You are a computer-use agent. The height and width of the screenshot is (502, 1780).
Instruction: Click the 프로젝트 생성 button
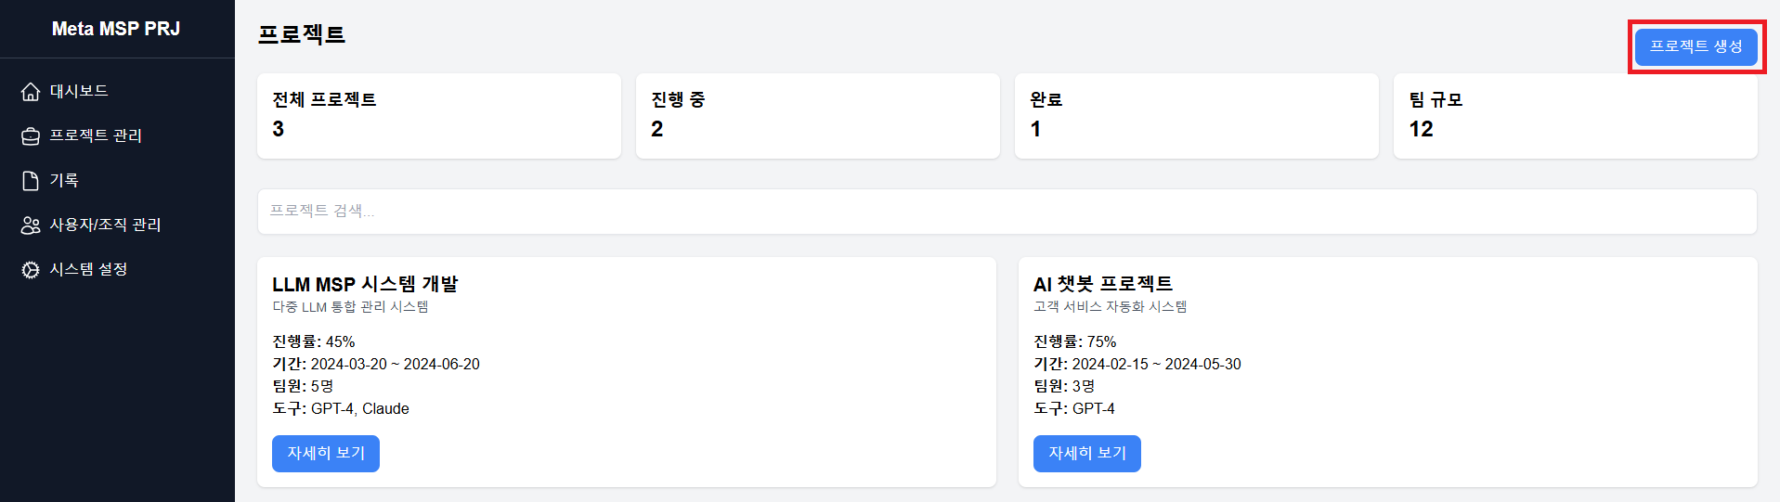[1696, 46]
